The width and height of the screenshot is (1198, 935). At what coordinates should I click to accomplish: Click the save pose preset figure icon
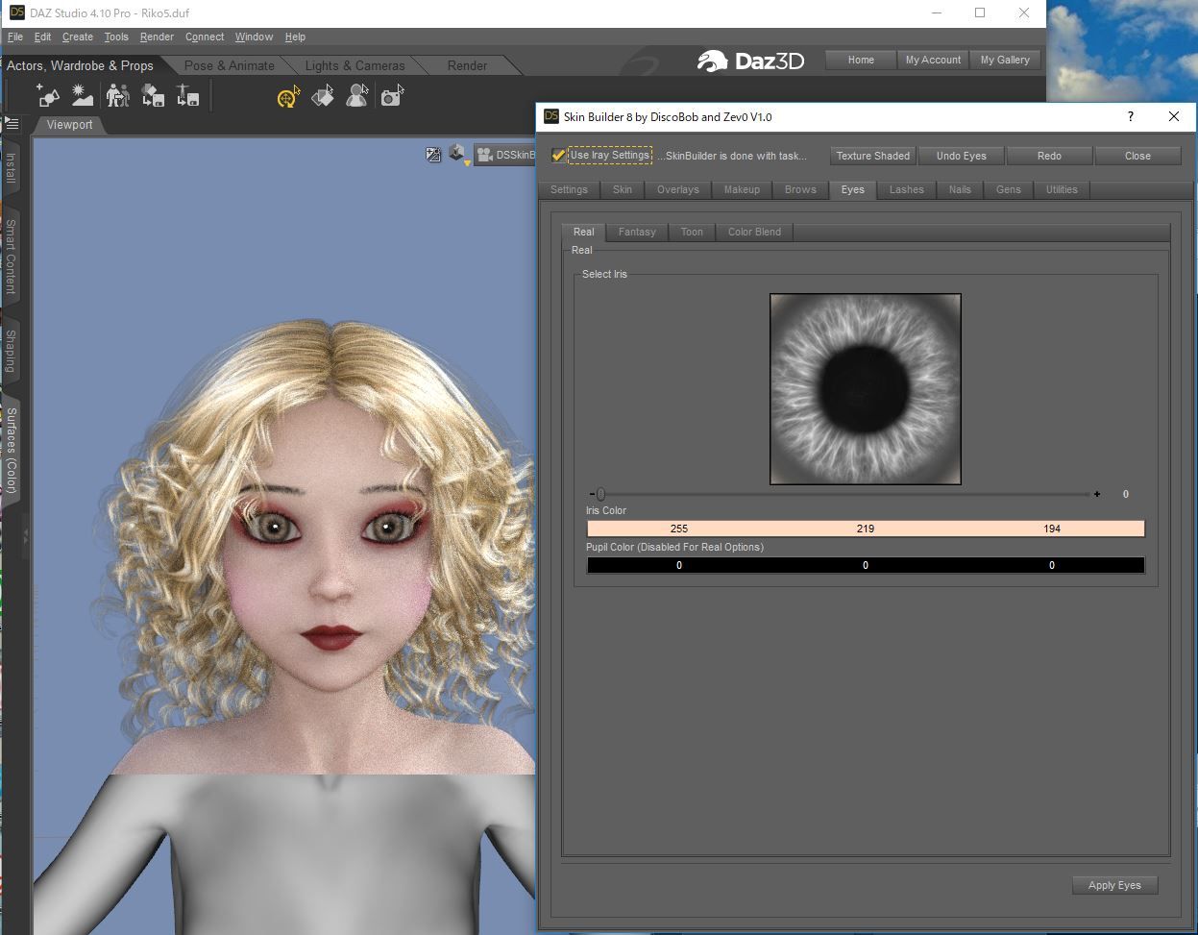(x=187, y=96)
